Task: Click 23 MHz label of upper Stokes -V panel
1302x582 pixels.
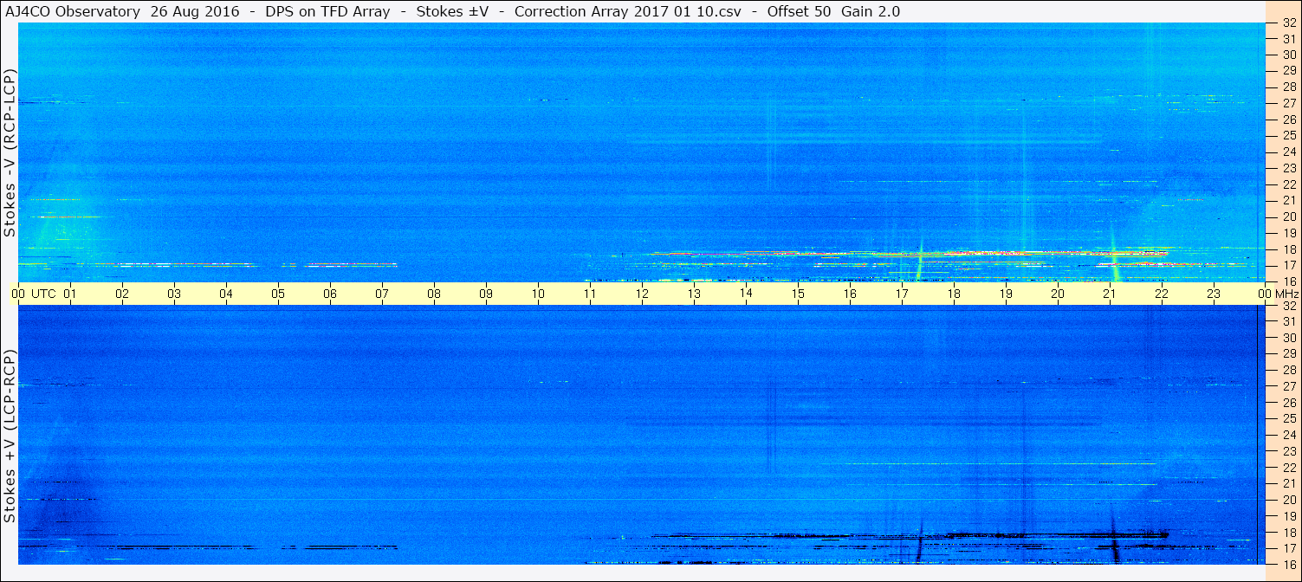Action: [1289, 168]
